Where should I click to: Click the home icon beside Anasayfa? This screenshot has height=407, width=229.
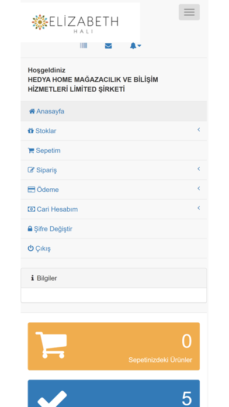tap(32, 111)
